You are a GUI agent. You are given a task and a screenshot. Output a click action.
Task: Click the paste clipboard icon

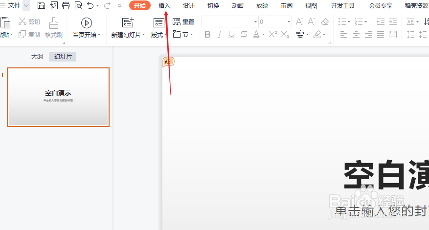[5, 22]
